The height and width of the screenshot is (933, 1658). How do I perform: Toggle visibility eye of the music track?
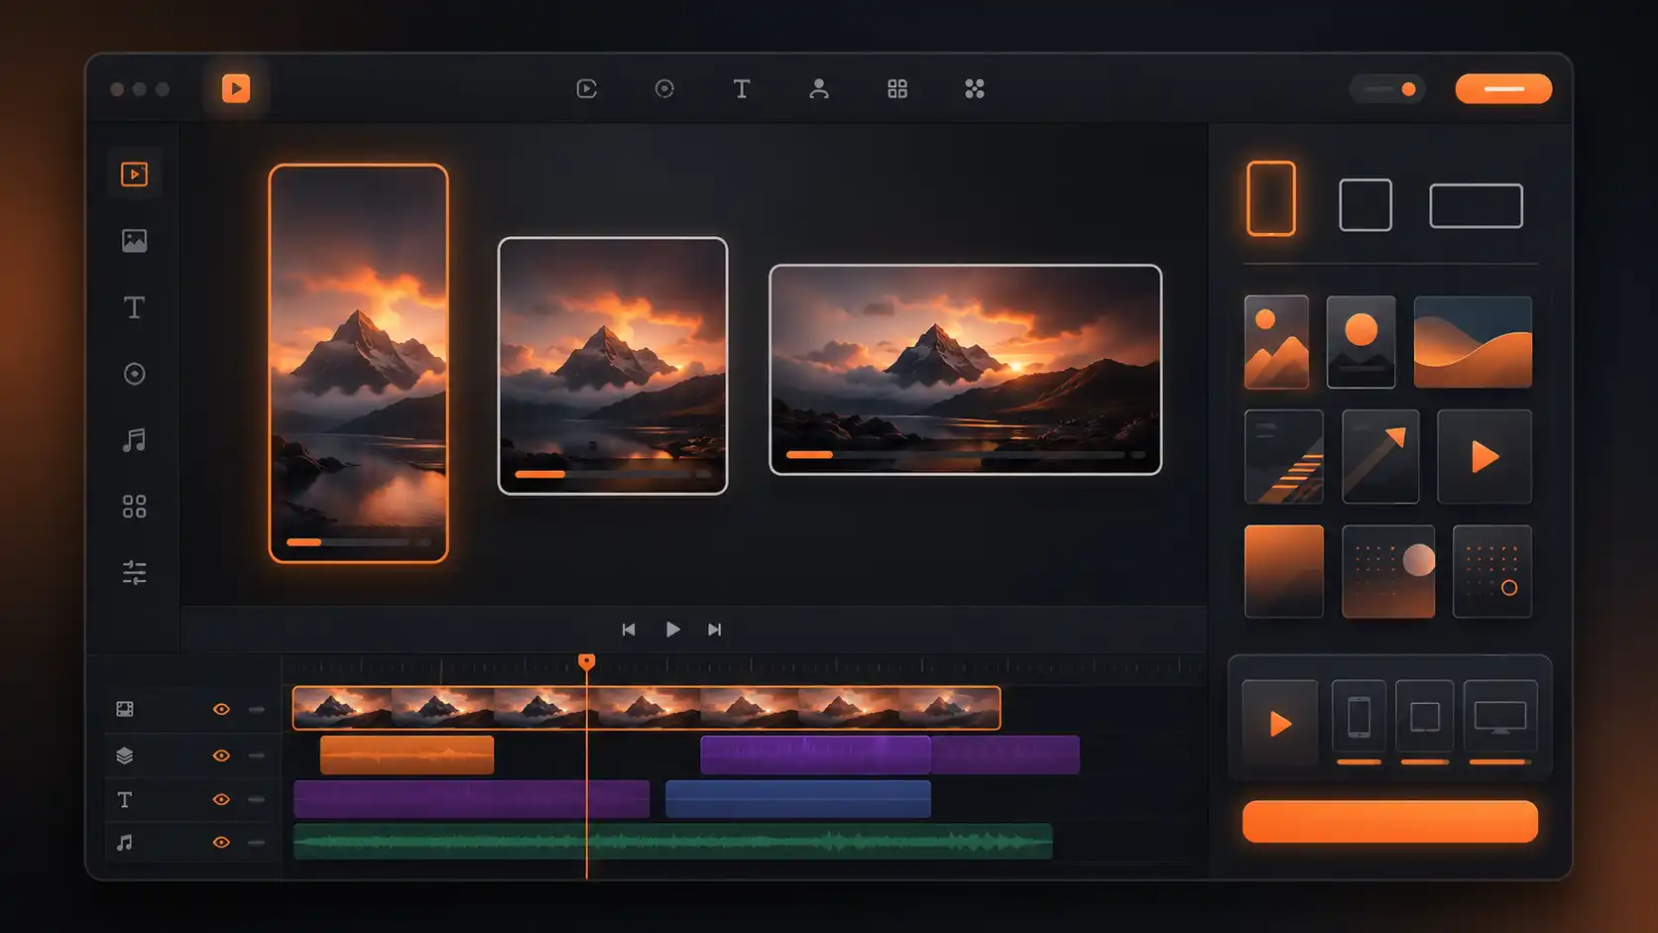pos(221,842)
